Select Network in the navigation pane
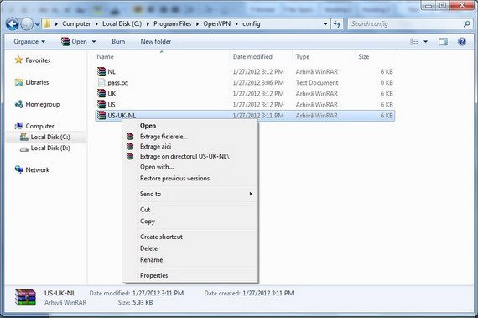Viewport: 478px width, 318px height. (37, 169)
